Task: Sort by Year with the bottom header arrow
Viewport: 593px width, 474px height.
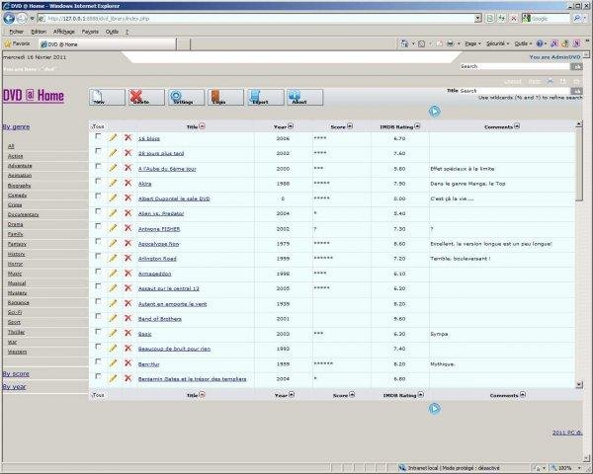Action: click(292, 395)
